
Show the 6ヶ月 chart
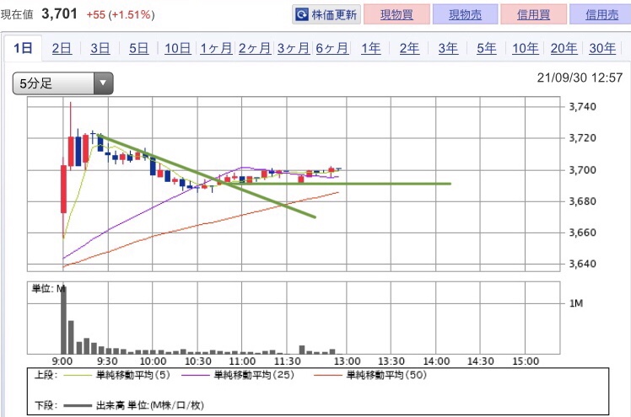pyautogui.click(x=332, y=49)
